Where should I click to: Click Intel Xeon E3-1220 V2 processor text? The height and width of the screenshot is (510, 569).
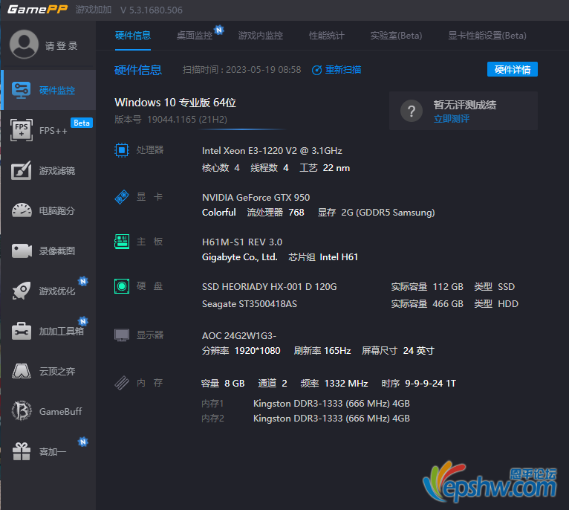coord(272,150)
